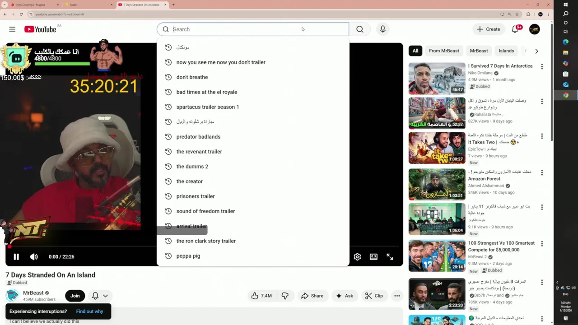Choose suggestion "prisoners trailer"
578x325 pixels.
pos(253,196)
